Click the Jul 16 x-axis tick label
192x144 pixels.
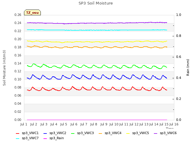[174, 124]
